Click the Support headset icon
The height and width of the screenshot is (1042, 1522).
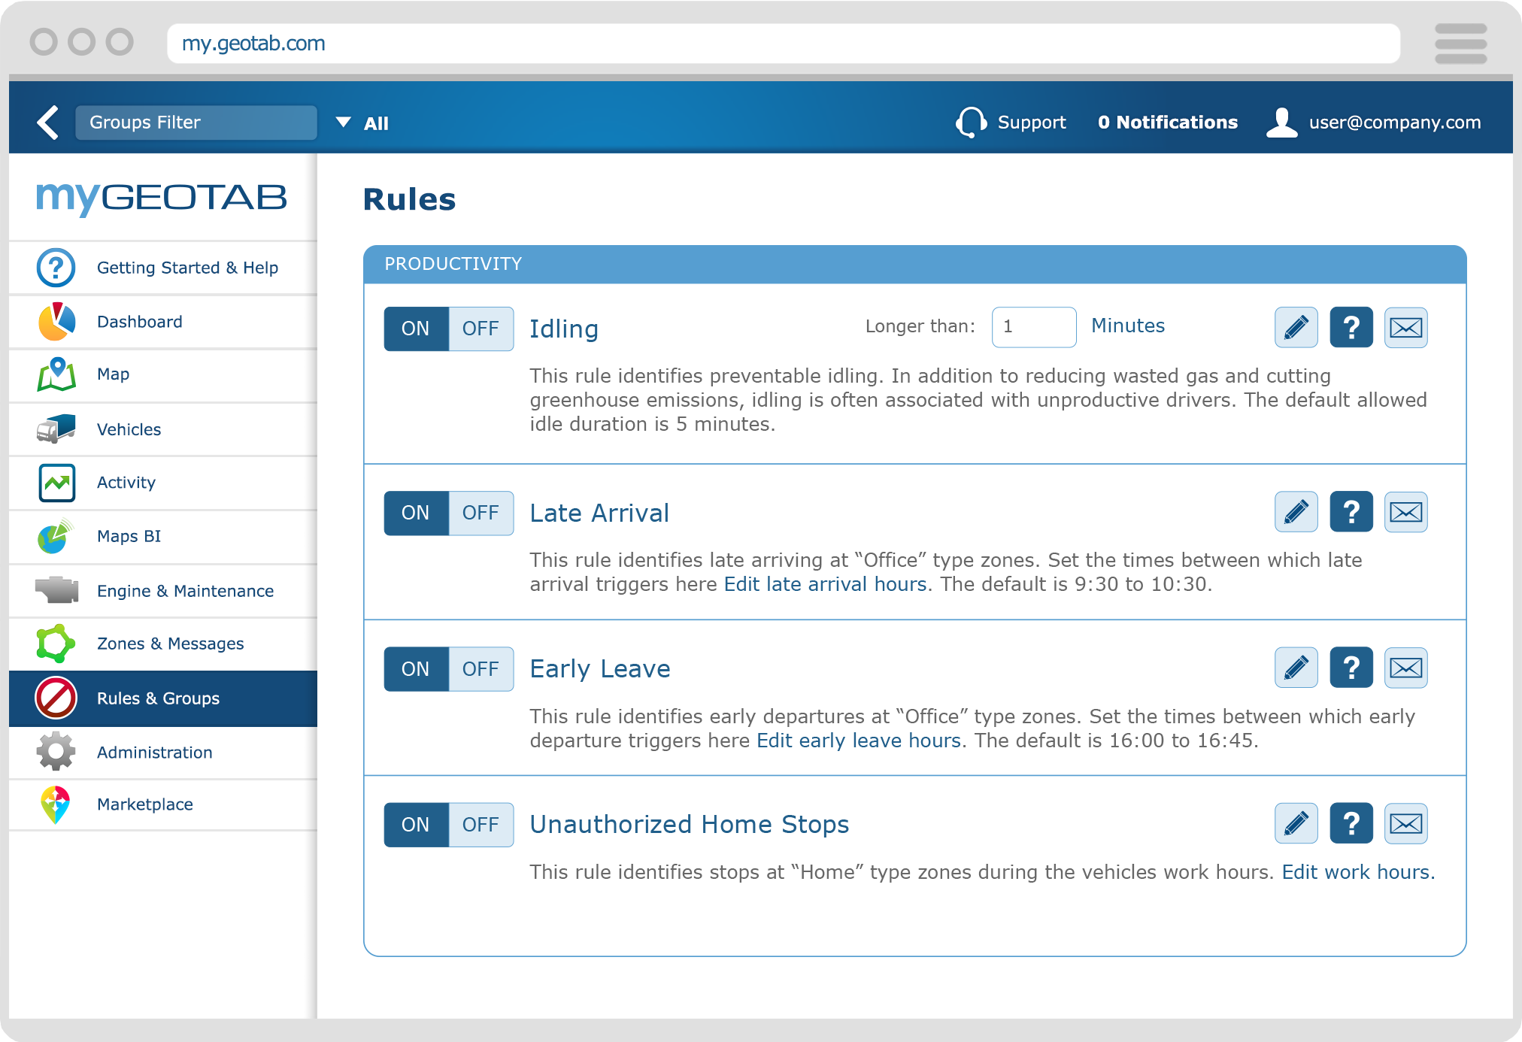click(x=971, y=122)
